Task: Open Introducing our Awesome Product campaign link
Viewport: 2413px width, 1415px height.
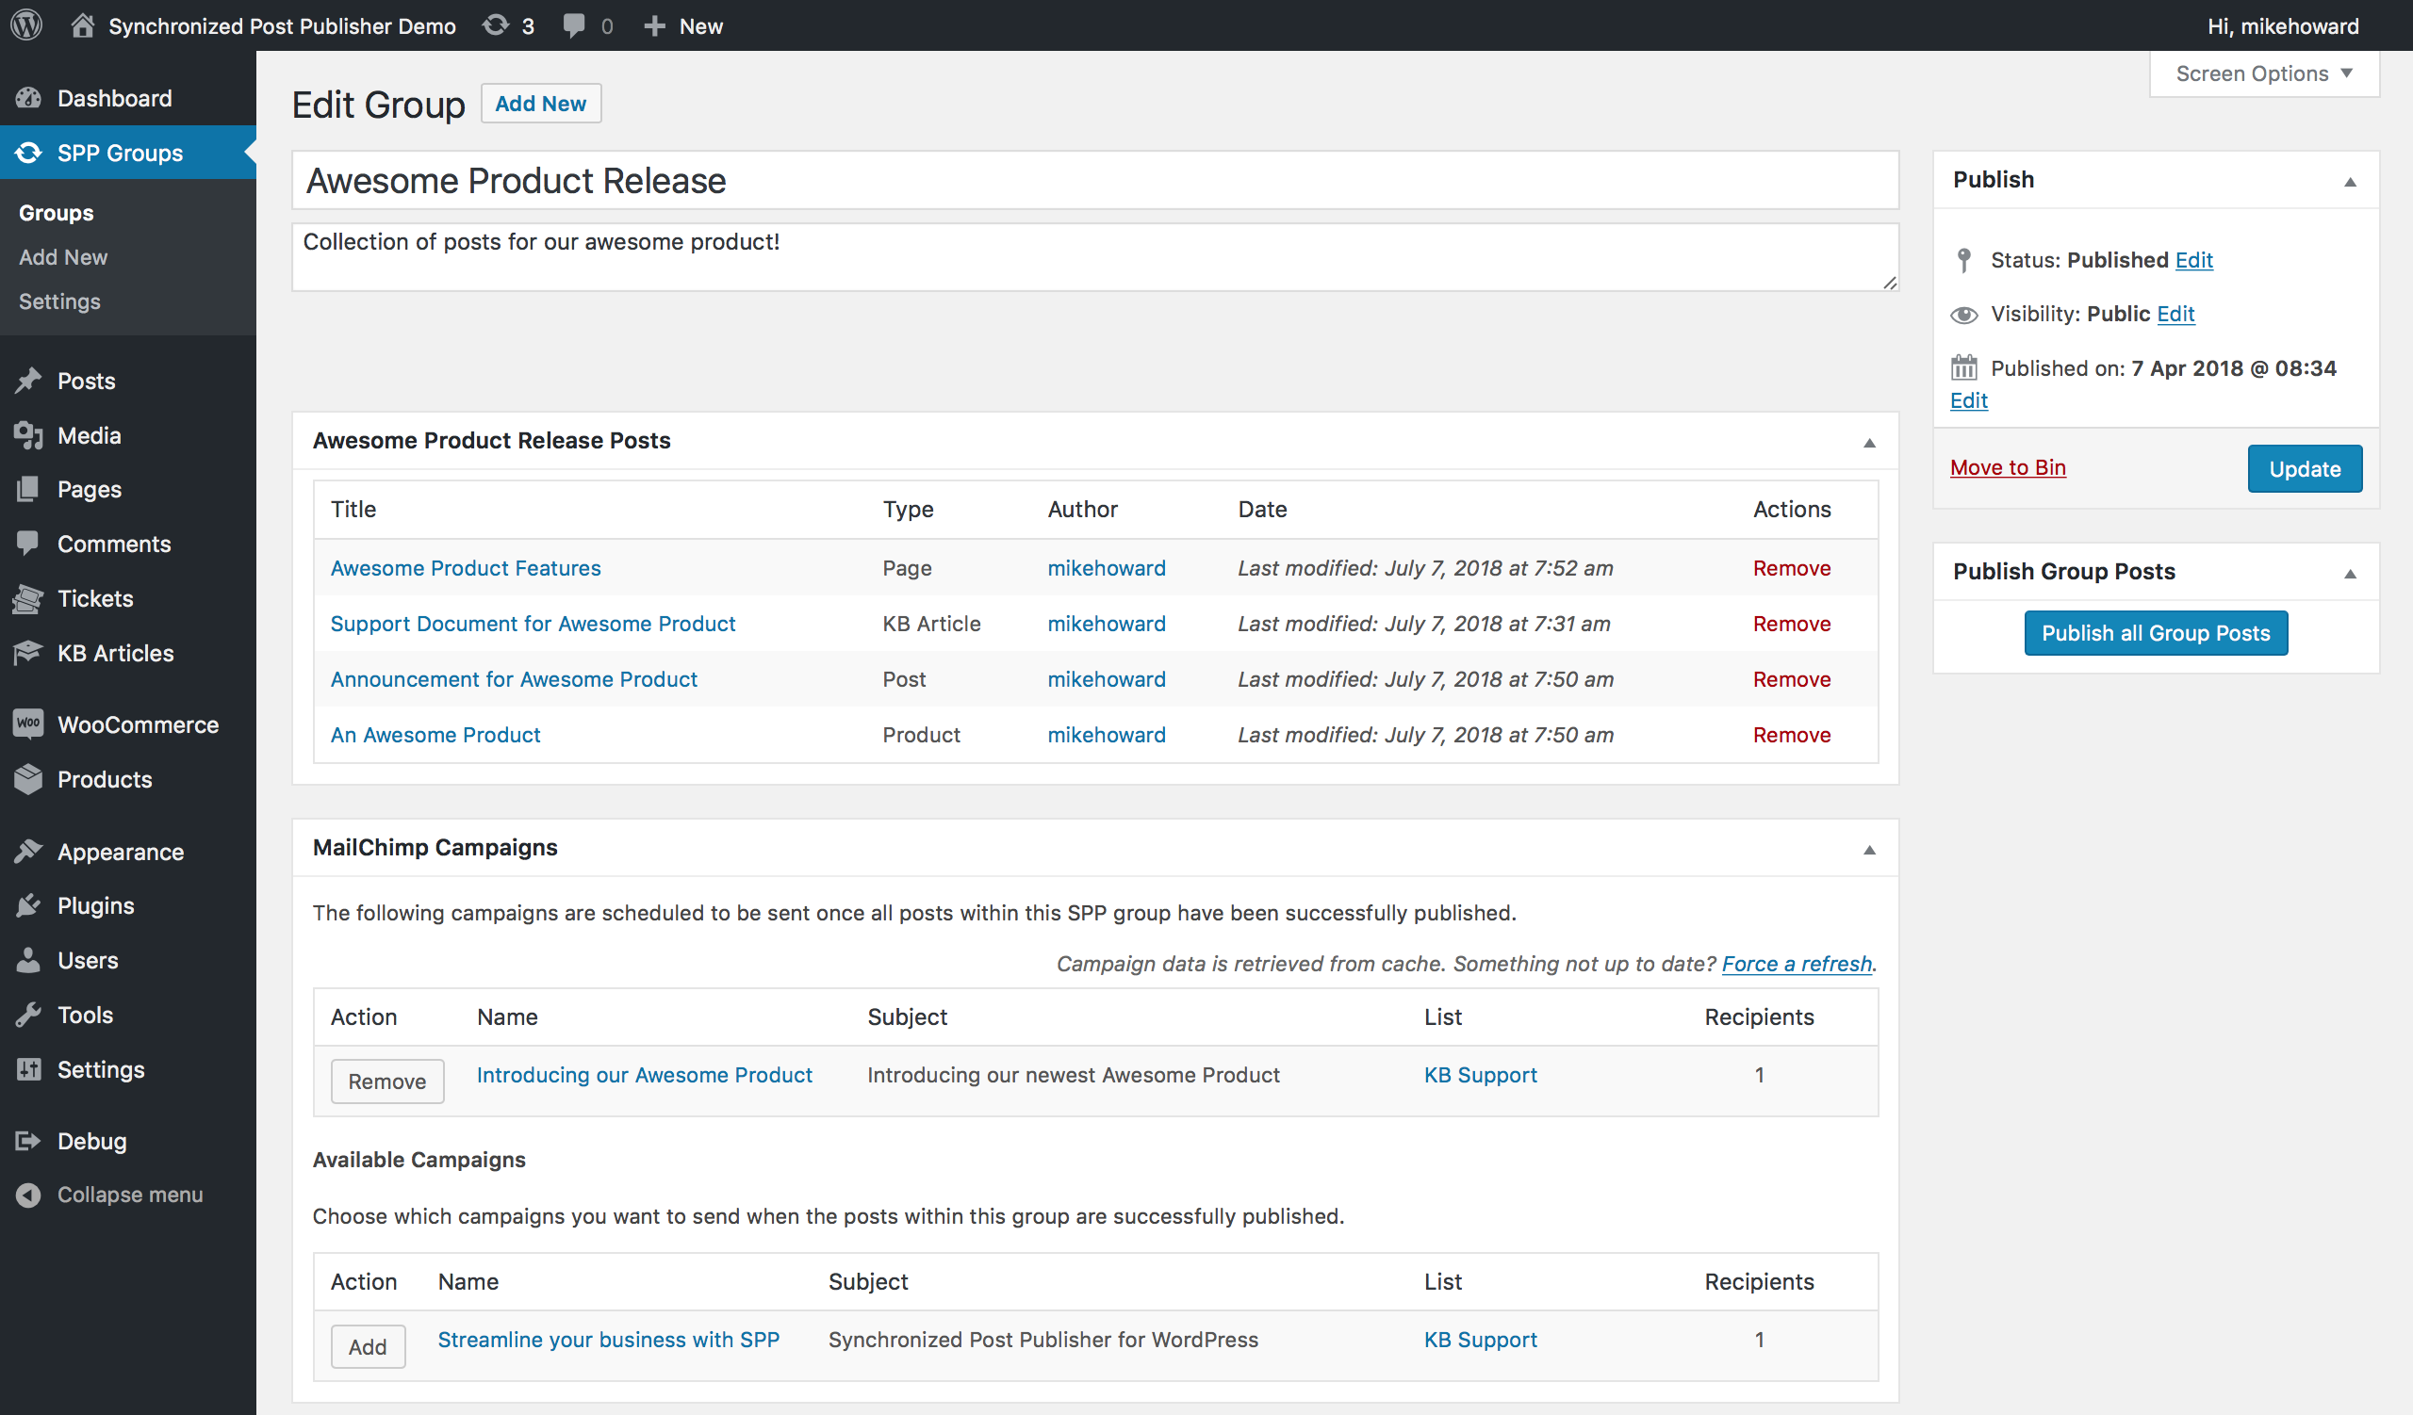Action: click(645, 1075)
